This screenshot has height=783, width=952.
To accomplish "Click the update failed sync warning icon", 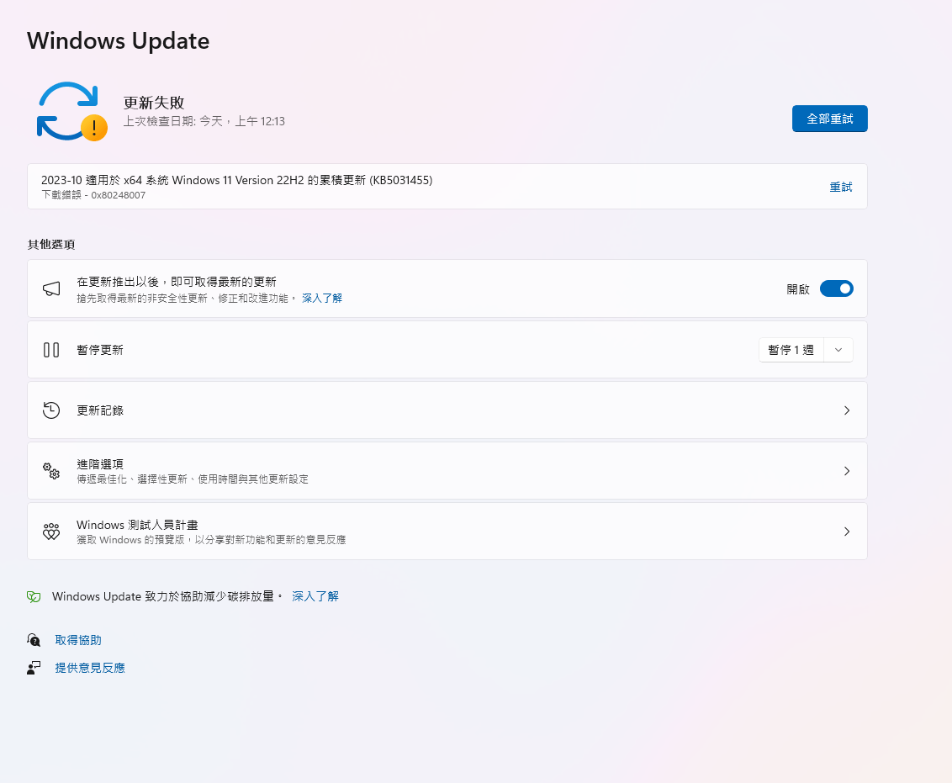I will (72, 111).
